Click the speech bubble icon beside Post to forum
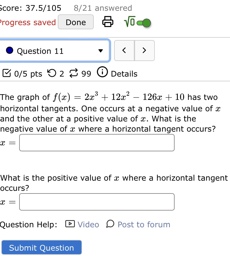The height and width of the screenshot is (256, 230). pos(111,224)
